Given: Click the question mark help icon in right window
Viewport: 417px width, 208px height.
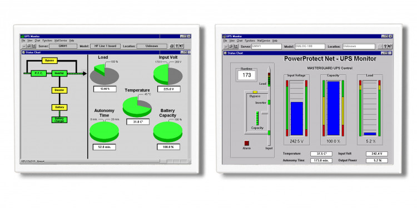Looking at the screenshot, I should pos(385,47).
